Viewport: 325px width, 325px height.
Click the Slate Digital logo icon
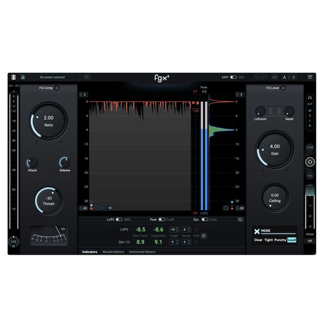[14, 77]
